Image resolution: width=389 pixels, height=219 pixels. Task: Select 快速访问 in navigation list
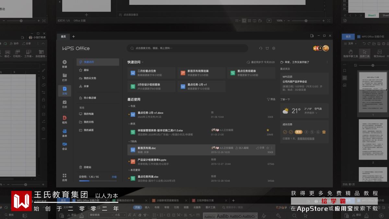click(x=98, y=62)
